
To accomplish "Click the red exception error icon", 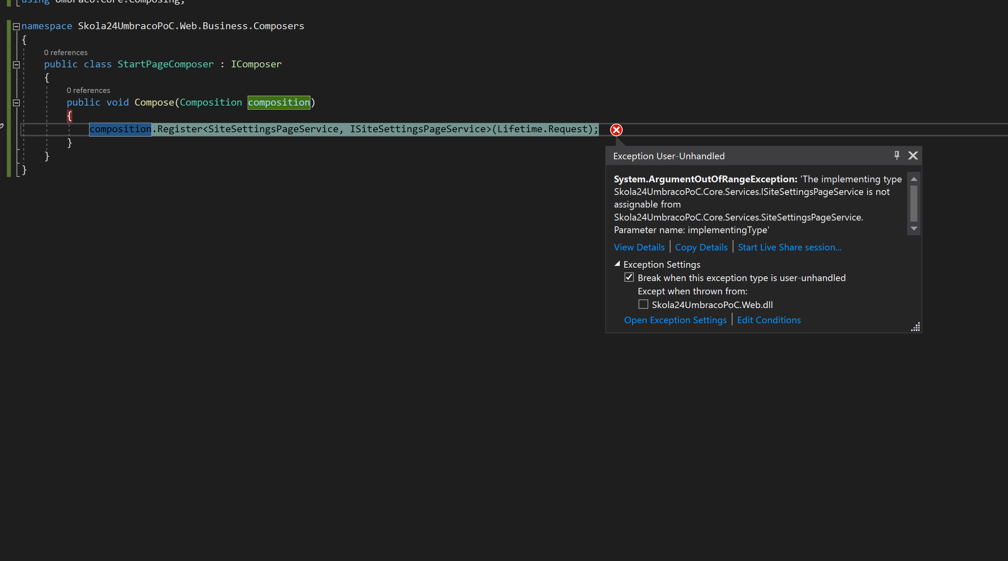I will tap(616, 130).
